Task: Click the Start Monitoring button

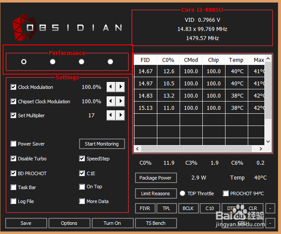Action: point(102,144)
